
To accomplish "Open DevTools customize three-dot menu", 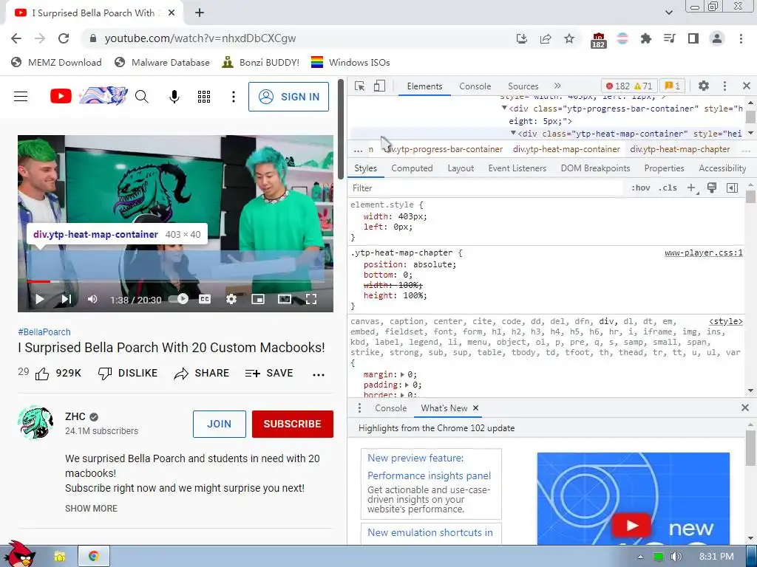I will pos(724,86).
